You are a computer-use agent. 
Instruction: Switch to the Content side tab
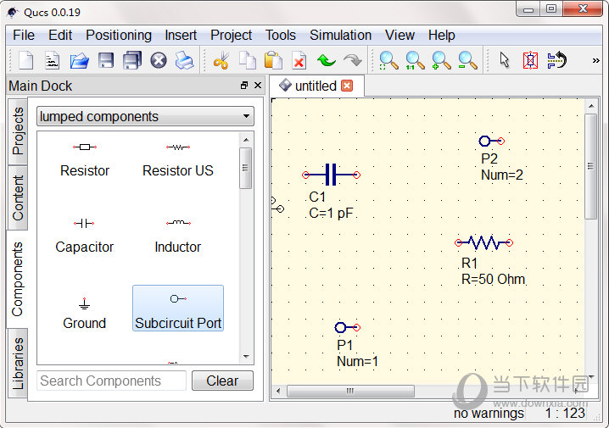[18, 197]
